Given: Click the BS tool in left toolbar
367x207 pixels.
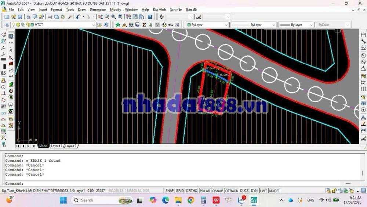Looking at the screenshot, I should tap(3, 73).
